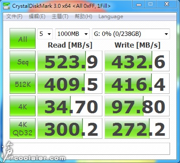180x163 pixels.
Task: Start the 4K QD32 test
Action: coord(23,128)
